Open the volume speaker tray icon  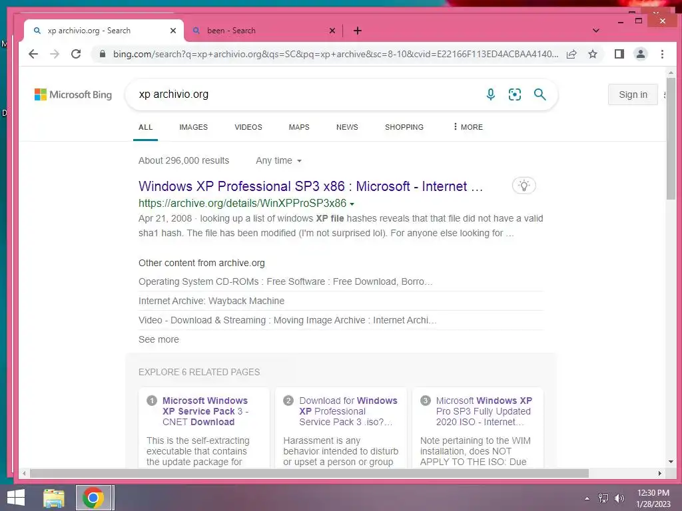619,498
